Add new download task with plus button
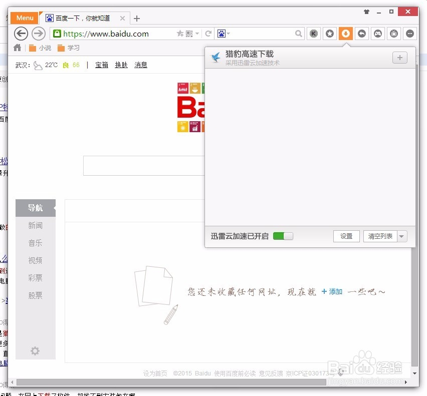 click(x=400, y=58)
